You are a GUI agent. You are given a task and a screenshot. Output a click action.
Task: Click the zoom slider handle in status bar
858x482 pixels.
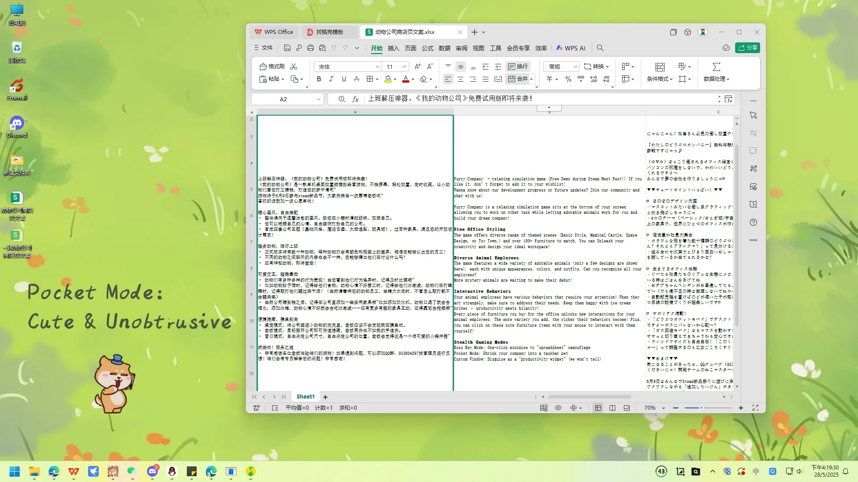pyautogui.click(x=701, y=408)
